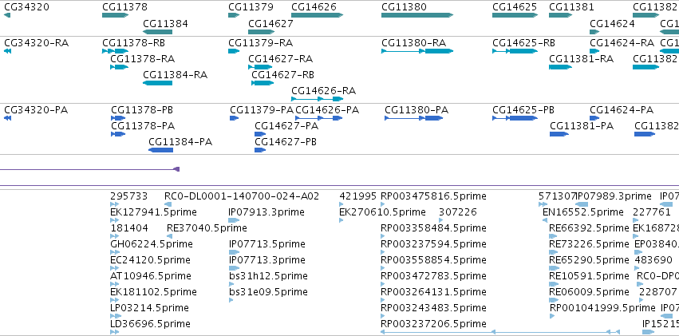Click the IP07913.3prime EST glyph
Screen dimensions: 679x336
(x=234, y=220)
